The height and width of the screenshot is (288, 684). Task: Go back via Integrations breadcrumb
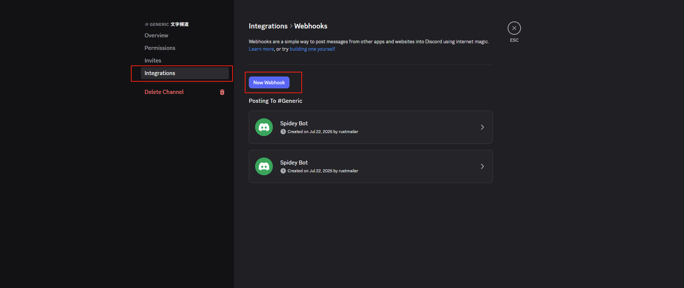click(268, 26)
